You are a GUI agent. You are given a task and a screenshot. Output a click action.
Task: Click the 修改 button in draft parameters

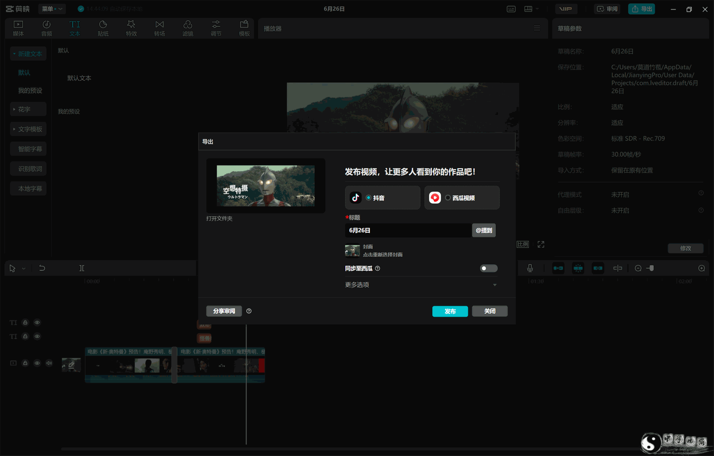686,248
